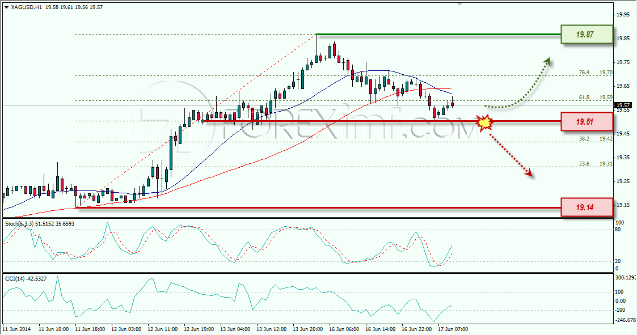The image size is (637, 335).
Task: Click the Stochastic scale value 20
Action: (x=618, y=261)
